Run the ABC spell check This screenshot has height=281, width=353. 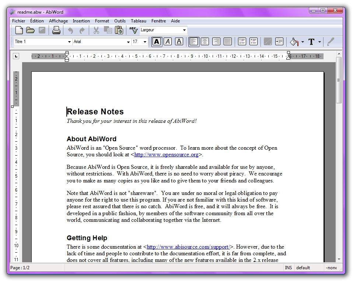tap(133, 30)
